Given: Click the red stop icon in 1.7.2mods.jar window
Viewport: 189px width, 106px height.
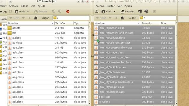Looking at the screenshot, I should [x=68, y=11].
